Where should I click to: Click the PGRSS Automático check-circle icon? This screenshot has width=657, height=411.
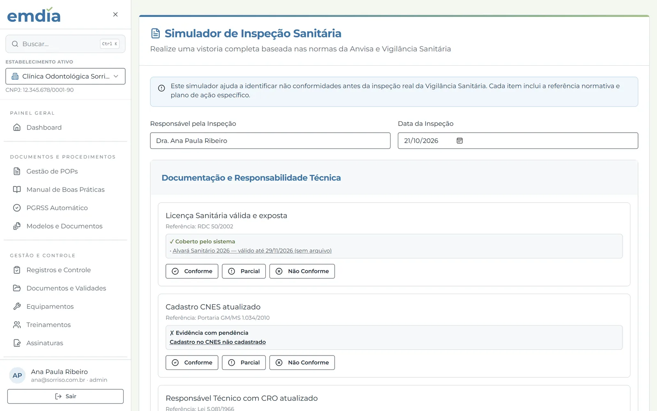pyautogui.click(x=17, y=208)
